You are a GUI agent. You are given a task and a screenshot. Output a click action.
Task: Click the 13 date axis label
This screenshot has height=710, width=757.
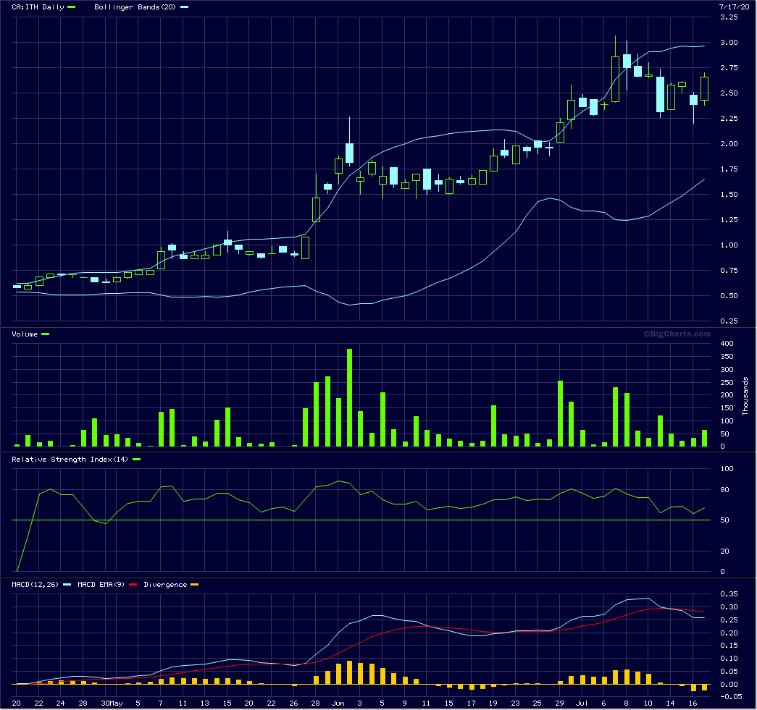click(205, 703)
